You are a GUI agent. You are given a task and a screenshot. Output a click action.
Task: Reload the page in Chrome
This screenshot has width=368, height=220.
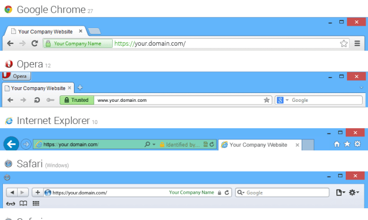tap(35, 43)
